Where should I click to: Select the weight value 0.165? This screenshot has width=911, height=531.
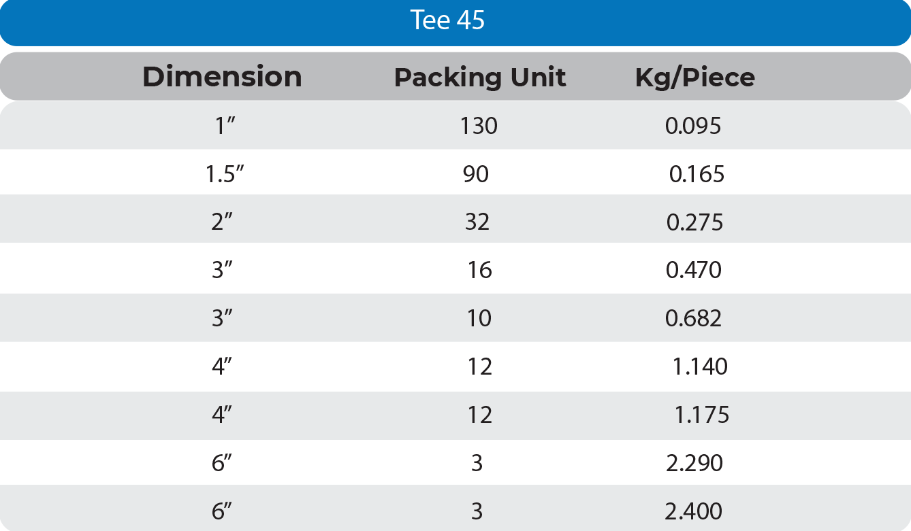697,175
